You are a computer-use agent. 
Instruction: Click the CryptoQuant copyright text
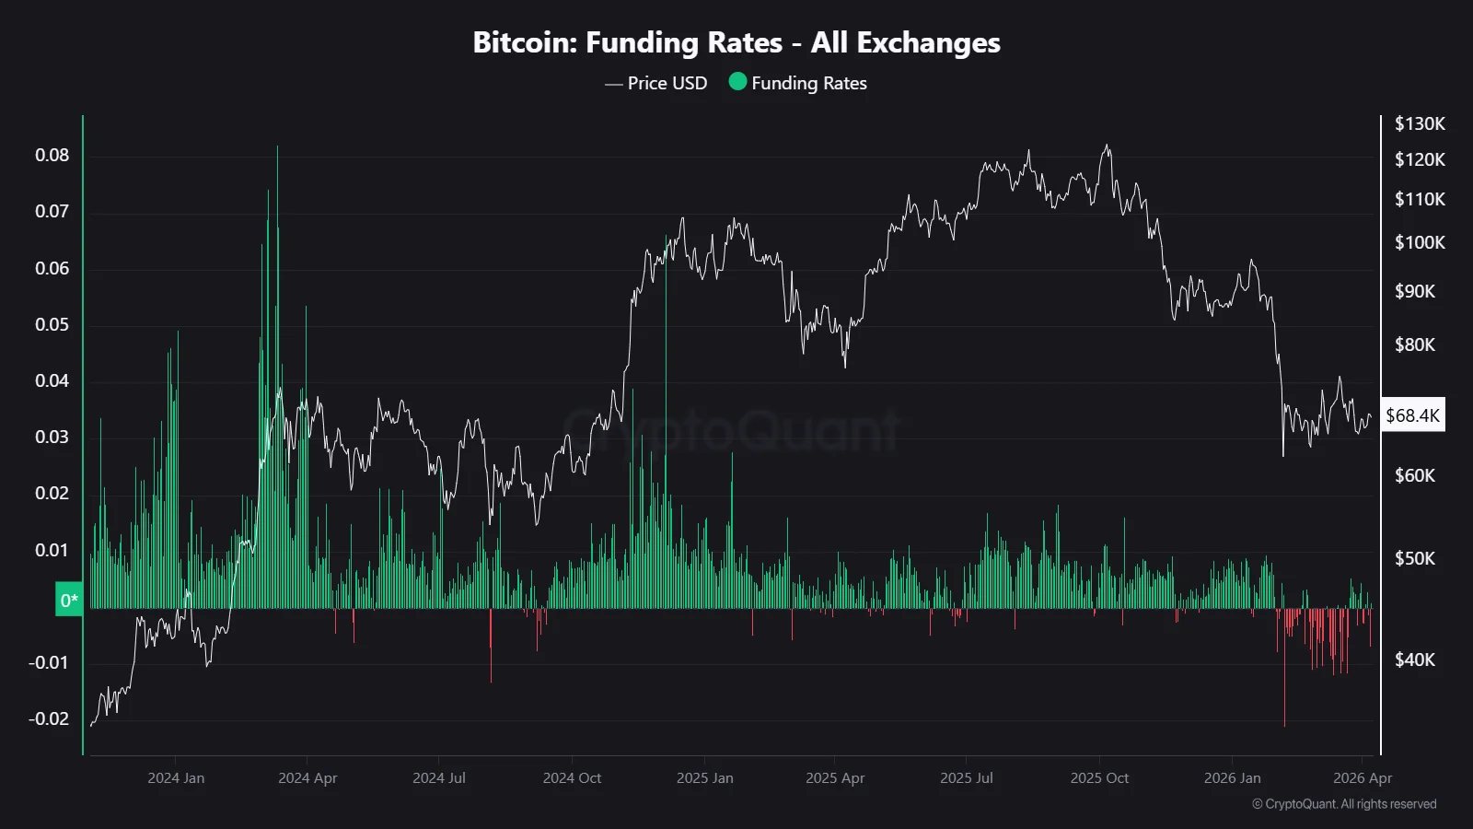(x=1344, y=804)
